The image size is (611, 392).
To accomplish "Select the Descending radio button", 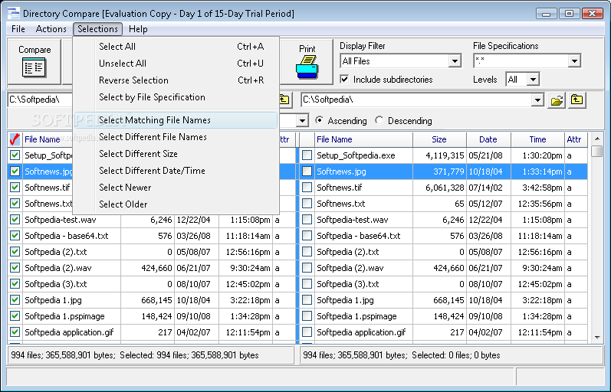I will pyautogui.click(x=379, y=120).
